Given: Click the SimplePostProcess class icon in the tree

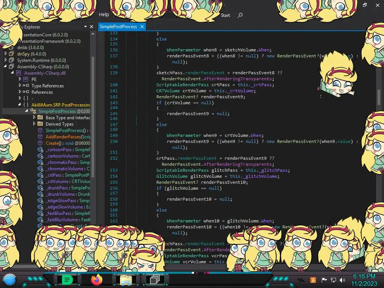Looking at the screenshot, I should click(33, 111).
